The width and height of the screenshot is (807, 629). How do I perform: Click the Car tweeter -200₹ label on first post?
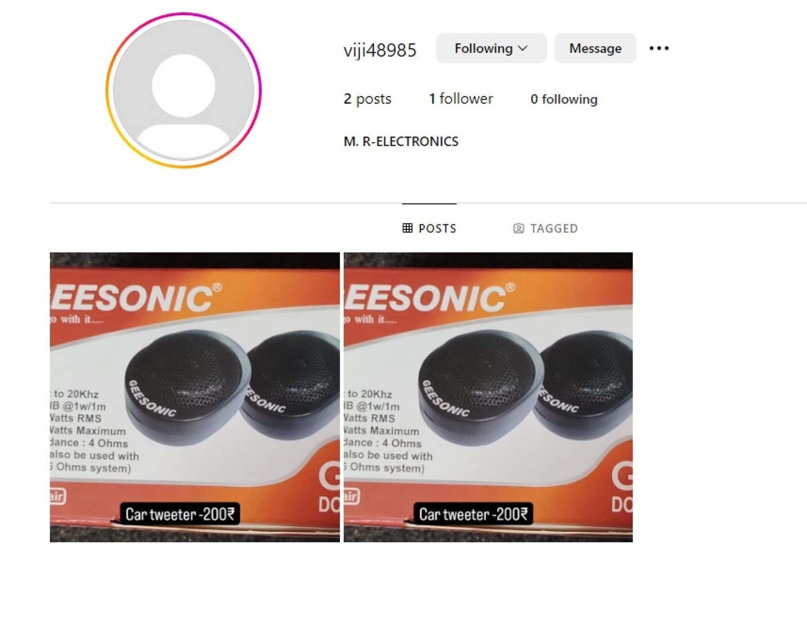point(180,514)
